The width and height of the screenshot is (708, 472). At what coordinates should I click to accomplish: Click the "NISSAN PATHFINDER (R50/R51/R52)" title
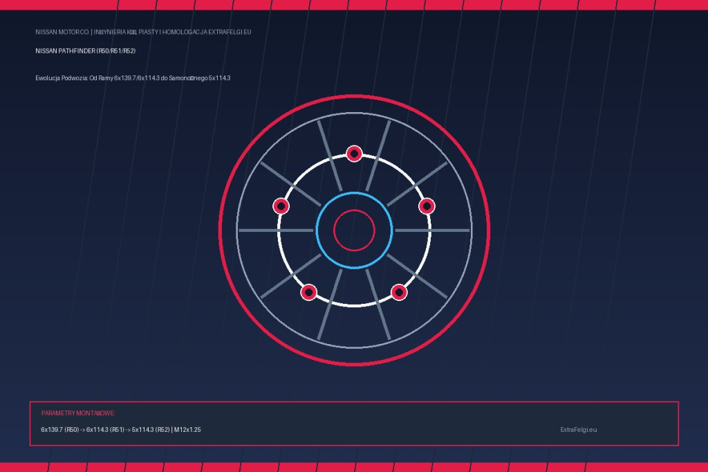coord(85,51)
